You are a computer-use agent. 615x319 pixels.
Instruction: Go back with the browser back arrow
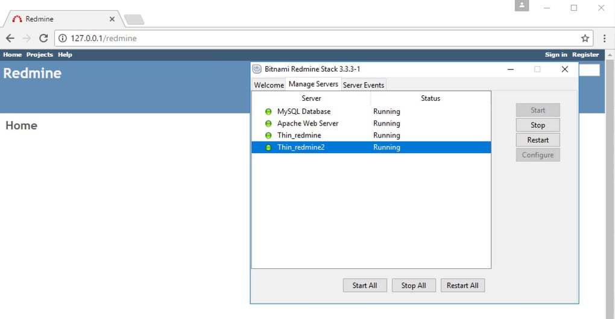10,38
